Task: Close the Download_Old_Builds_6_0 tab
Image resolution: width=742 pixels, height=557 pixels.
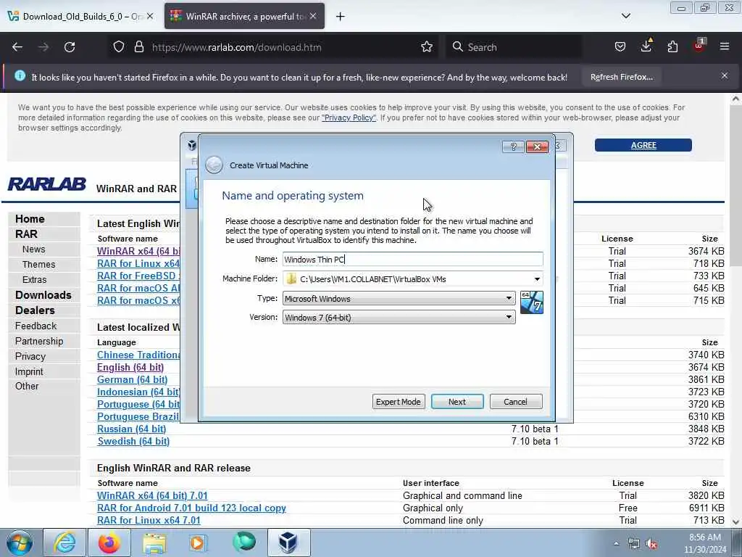Action: tap(150, 16)
